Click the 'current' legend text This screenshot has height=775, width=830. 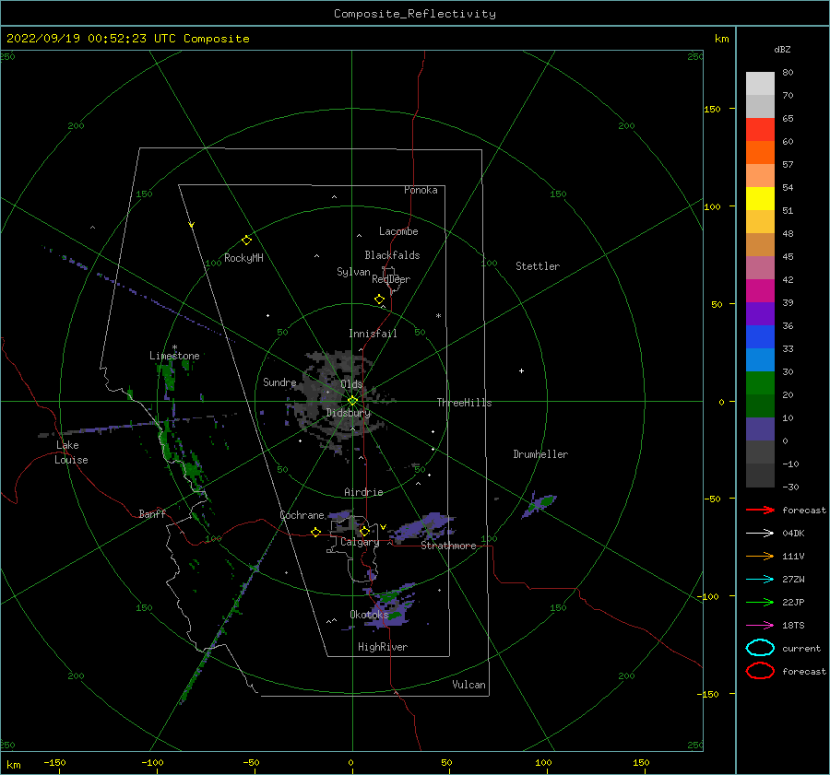[801, 649]
